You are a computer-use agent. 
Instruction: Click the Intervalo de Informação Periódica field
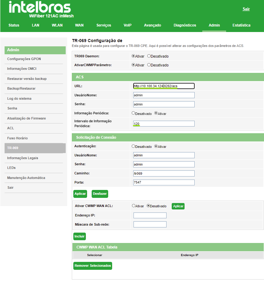tap(164, 124)
